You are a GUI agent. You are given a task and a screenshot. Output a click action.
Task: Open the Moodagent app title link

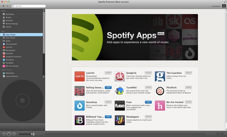pyautogui.click(x=133, y=117)
